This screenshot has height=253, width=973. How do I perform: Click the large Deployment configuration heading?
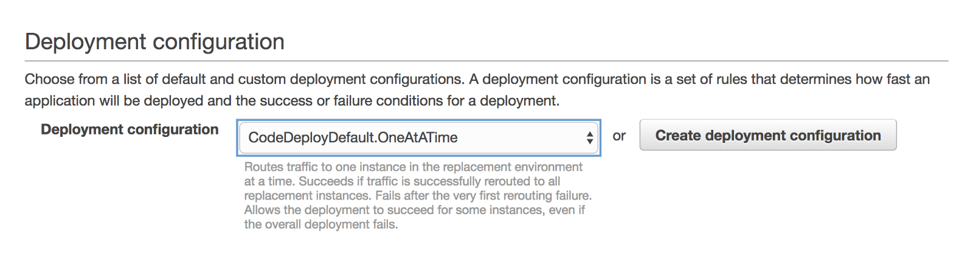[154, 42]
